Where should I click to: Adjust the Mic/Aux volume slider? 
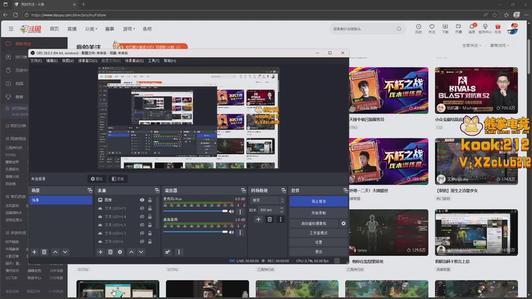196,211
